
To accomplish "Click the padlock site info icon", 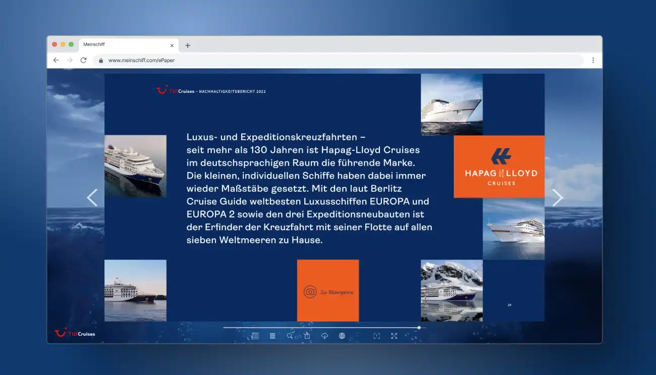I will (101, 60).
